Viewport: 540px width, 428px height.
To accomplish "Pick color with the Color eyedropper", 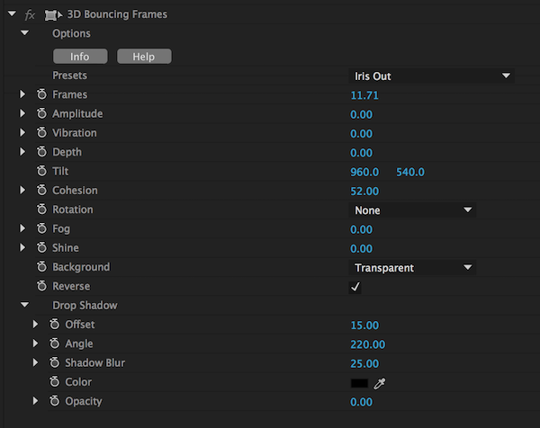I will [x=379, y=382].
